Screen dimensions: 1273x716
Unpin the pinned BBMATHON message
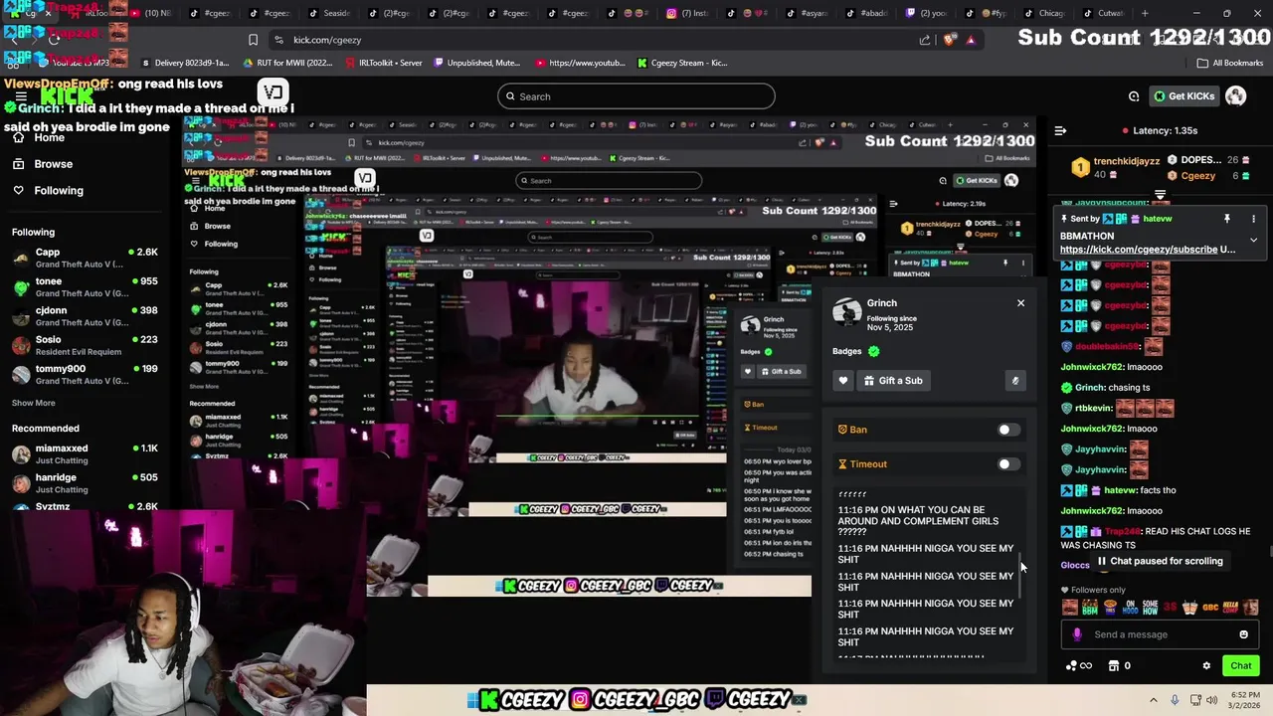tap(1226, 219)
